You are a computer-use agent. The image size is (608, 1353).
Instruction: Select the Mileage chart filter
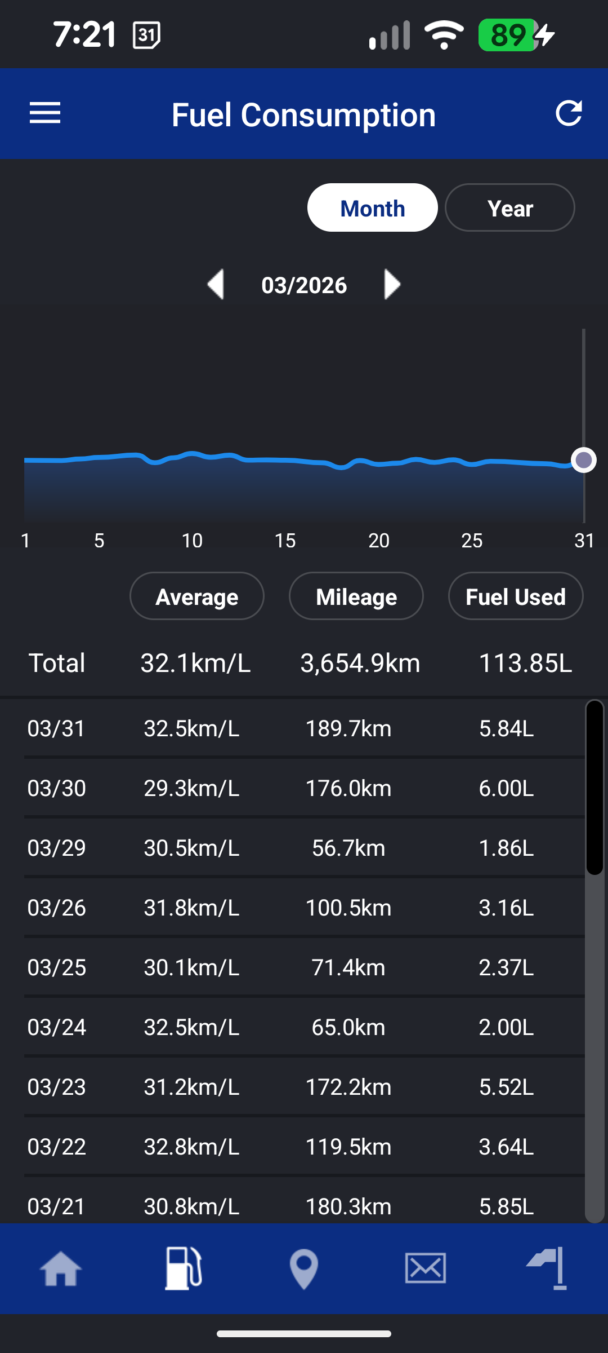(x=356, y=596)
